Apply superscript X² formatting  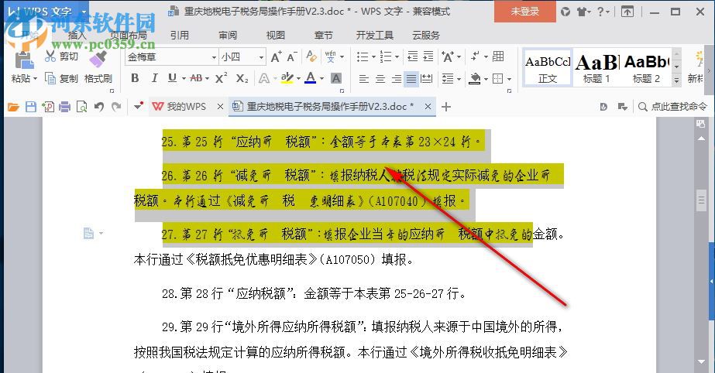[x=221, y=78]
